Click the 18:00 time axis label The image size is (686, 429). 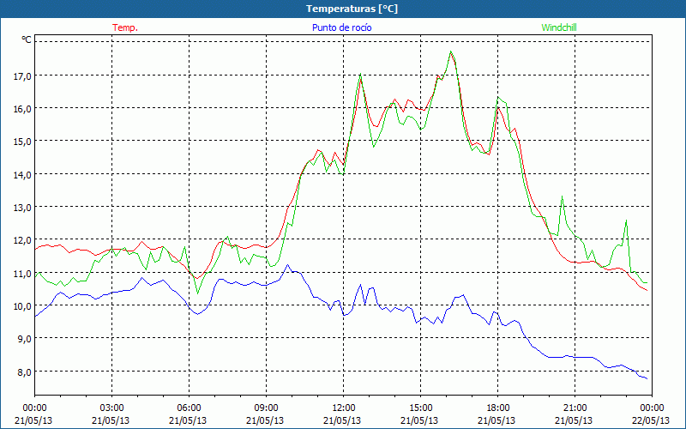tap(497, 408)
